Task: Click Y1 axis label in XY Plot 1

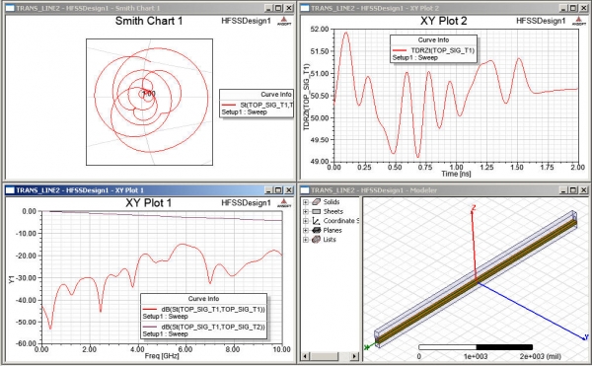Action: coord(12,279)
